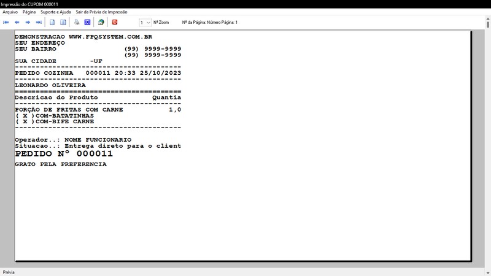Click the 'Prévia' status bar text

coord(9,272)
